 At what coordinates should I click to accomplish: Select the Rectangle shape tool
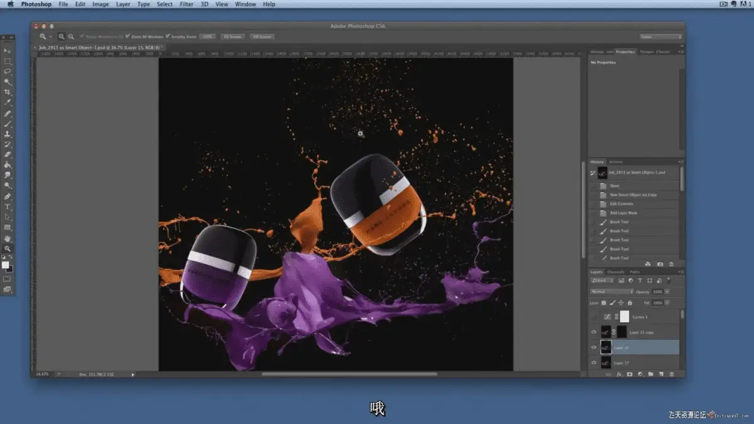click(8, 227)
